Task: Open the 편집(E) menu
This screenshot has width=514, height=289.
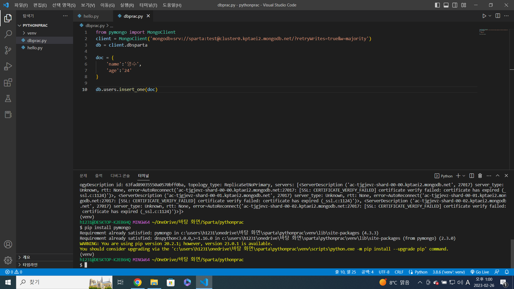Action: coord(40,5)
